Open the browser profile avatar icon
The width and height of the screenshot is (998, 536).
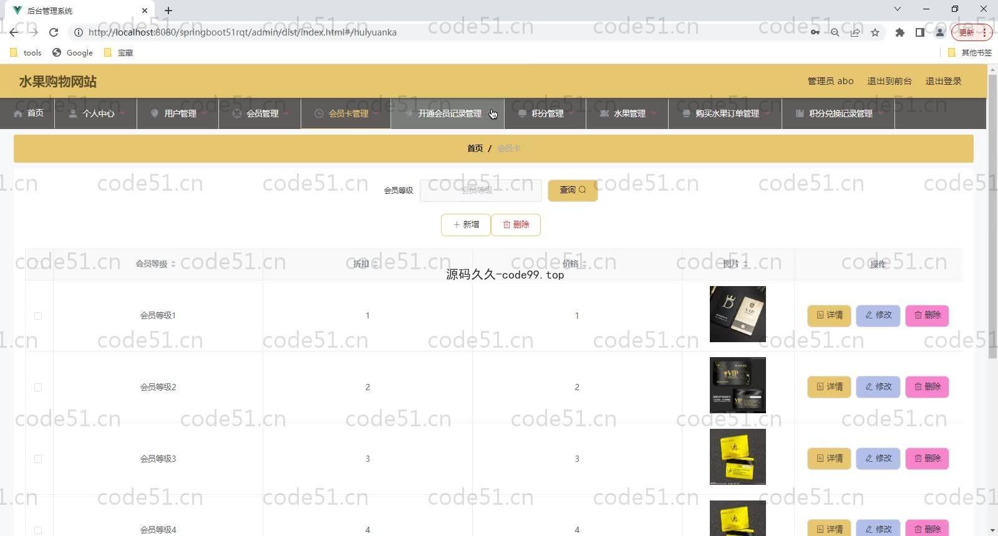pyautogui.click(x=940, y=32)
